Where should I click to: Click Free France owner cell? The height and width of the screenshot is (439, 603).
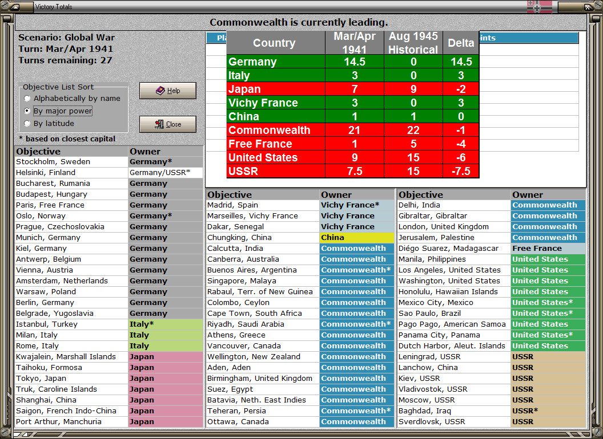pos(548,249)
